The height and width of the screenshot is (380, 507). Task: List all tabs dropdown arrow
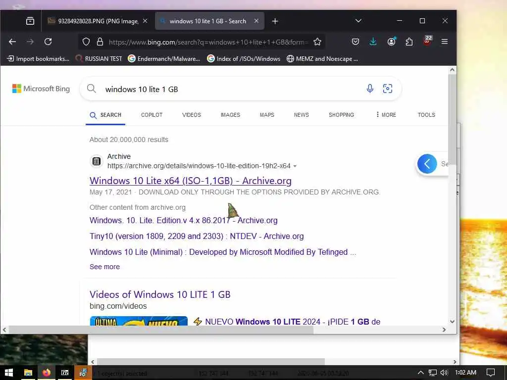(x=358, y=21)
